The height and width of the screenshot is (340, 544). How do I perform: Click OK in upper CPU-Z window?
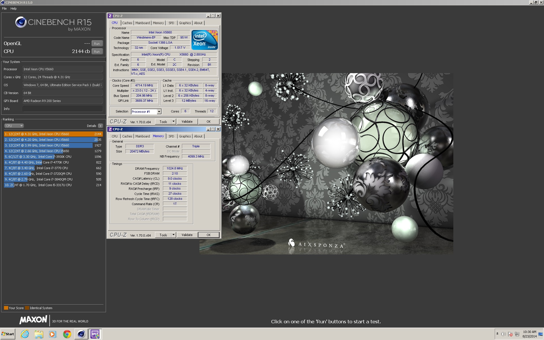click(209, 122)
